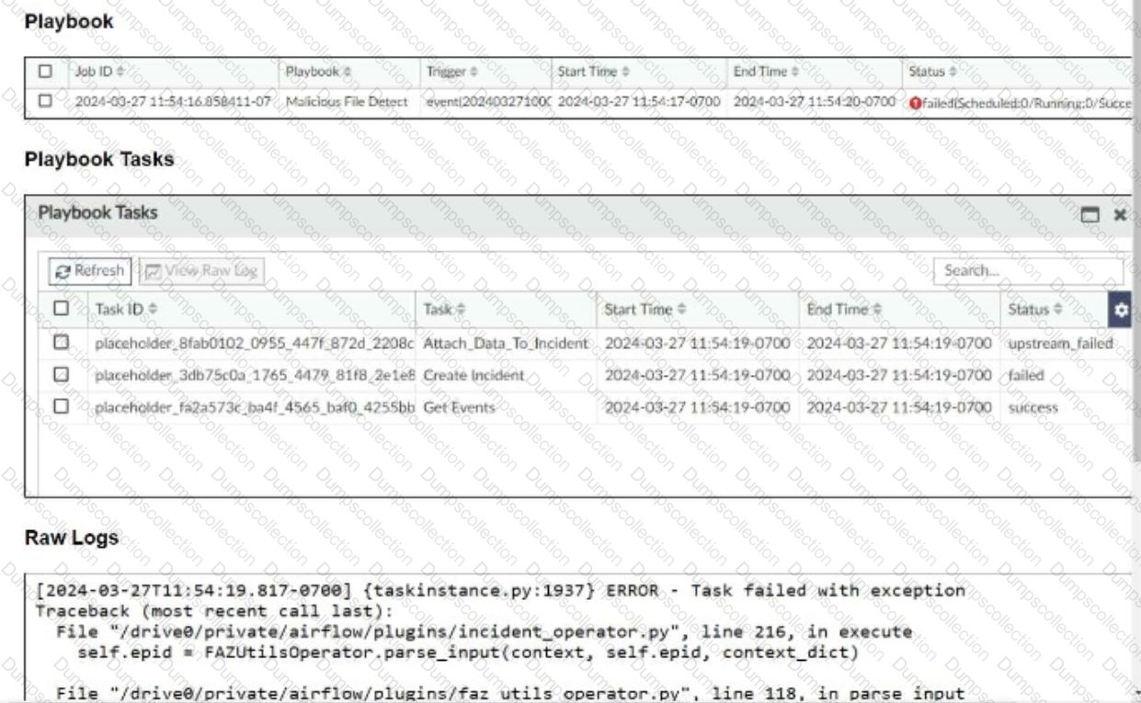Select the Attach_Data_To_Incident task checkbox
The image size is (1141, 703).
tap(62, 343)
